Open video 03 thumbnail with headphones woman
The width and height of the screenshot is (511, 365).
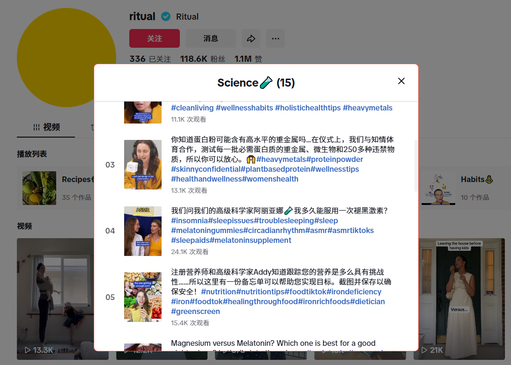tap(143, 164)
